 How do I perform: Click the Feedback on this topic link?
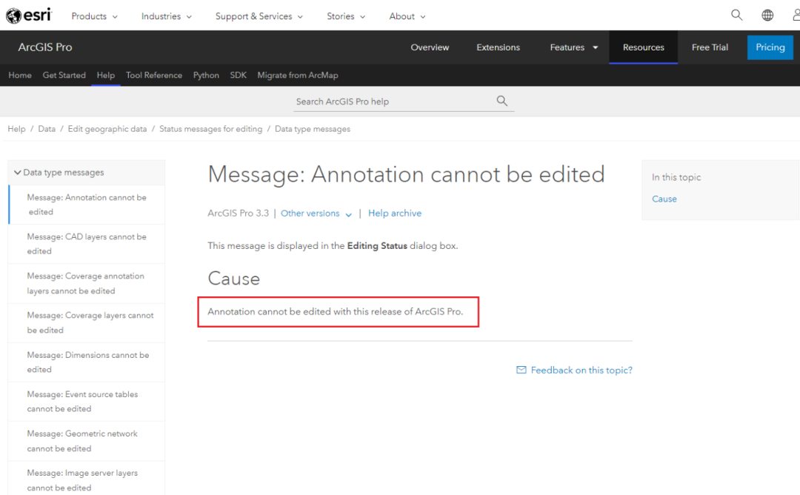point(581,370)
